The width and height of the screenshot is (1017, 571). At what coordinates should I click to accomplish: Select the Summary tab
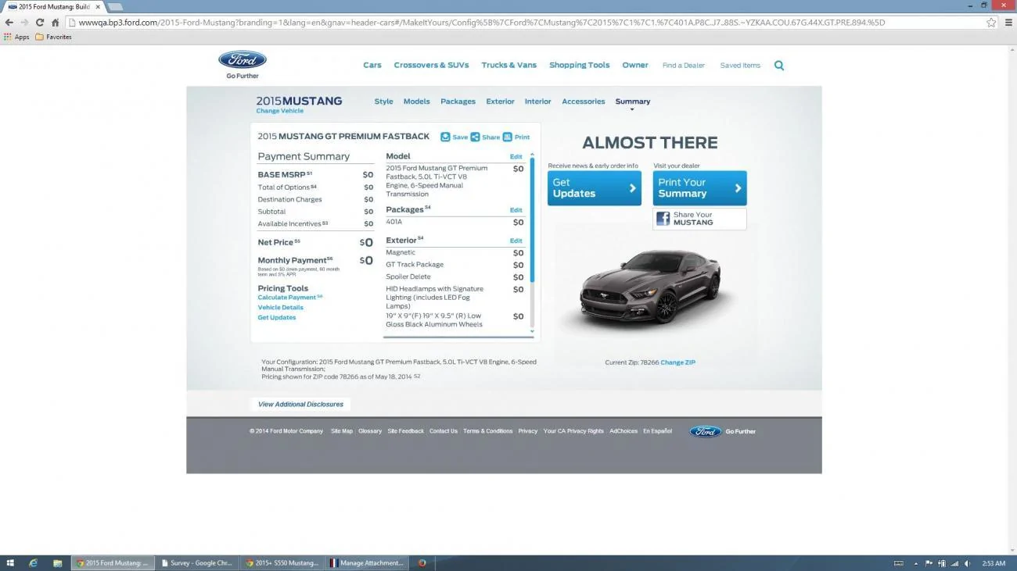tap(633, 102)
